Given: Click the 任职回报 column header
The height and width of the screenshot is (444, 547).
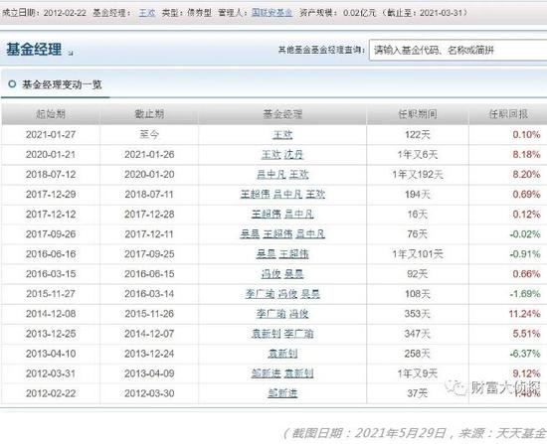Looking at the screenshot, I should pos(508,114).
